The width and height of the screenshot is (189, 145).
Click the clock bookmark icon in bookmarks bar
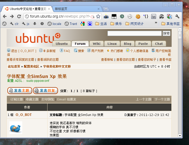[42, 24]
